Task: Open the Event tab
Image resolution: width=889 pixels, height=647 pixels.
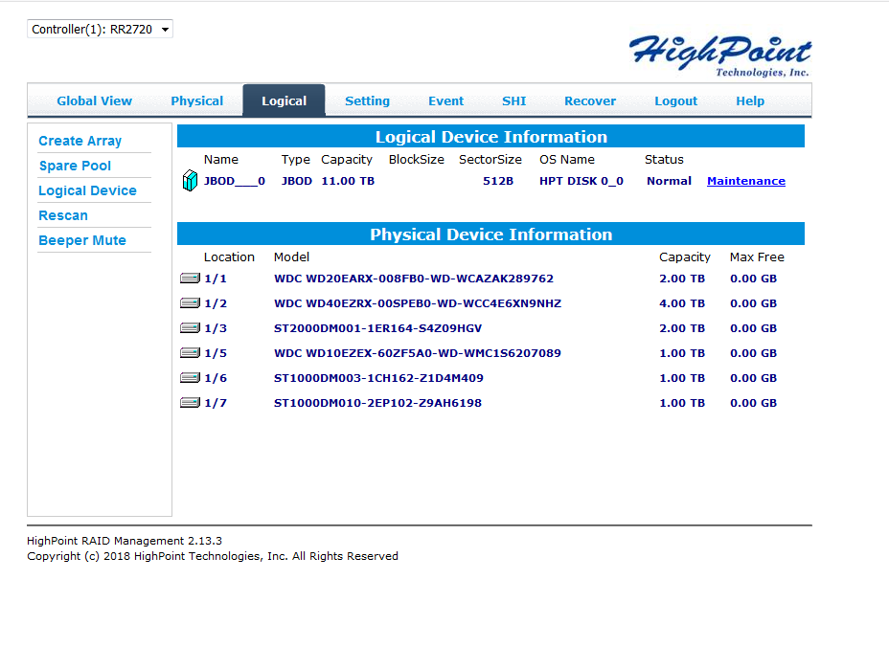Action: (x=445, y=100)
